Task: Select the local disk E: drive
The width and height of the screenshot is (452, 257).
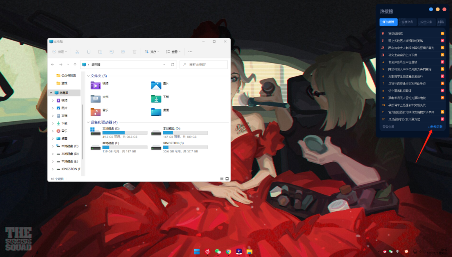Action: pos(119,147)
